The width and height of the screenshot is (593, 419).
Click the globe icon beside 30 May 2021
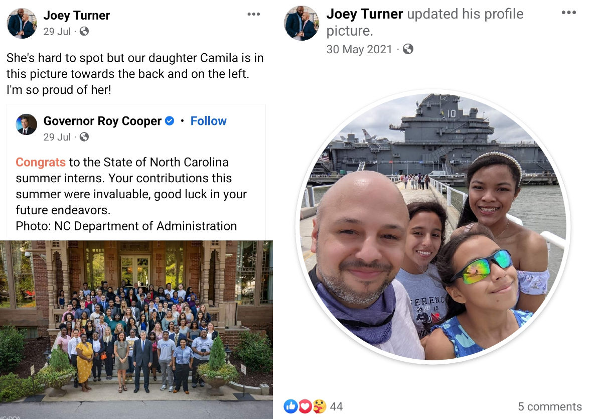(408, 49)
